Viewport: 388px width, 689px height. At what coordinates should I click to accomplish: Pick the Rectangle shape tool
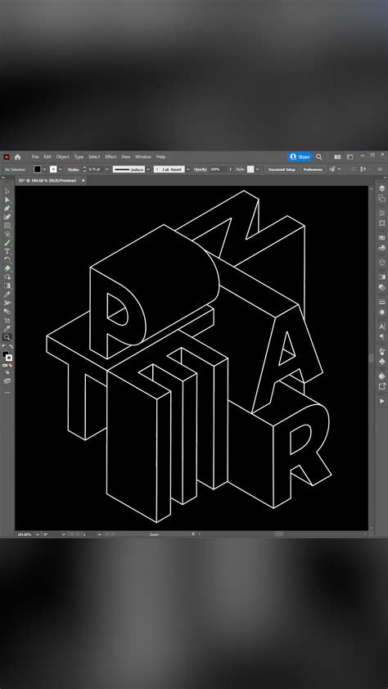coord(7,225)
